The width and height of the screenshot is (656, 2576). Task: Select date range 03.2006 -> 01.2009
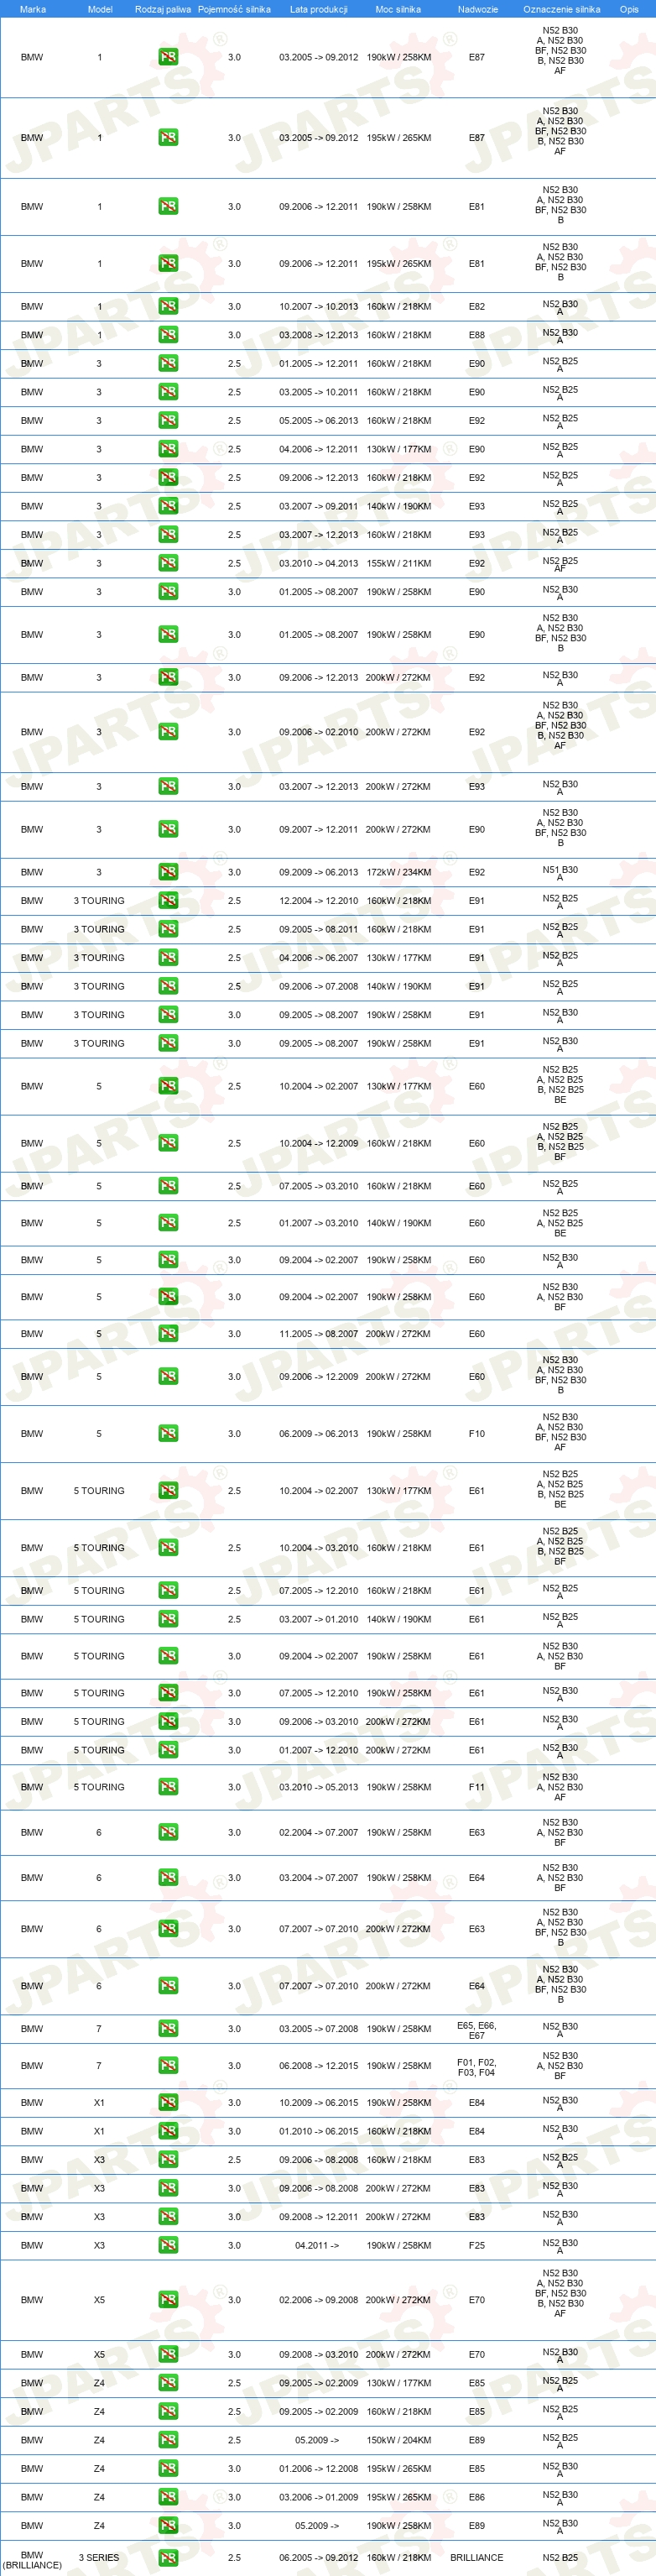coord(318,2497)
